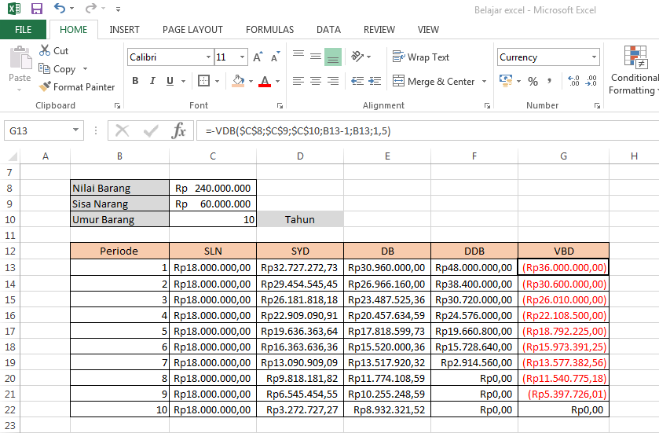Viewport: 659px width, 433px height.
Task: Open Conditional Formatting icon
Action: coord(635,57)
